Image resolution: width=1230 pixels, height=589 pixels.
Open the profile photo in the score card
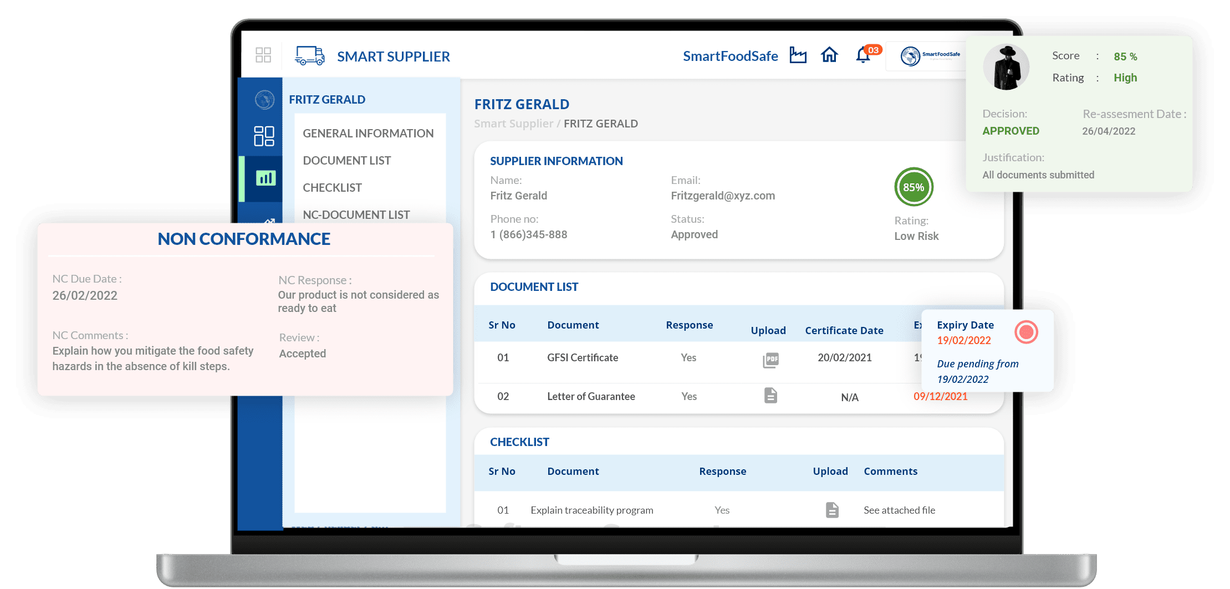[1007, 66]
